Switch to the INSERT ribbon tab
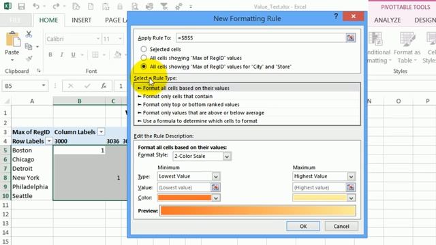 [x=81, y=20]
